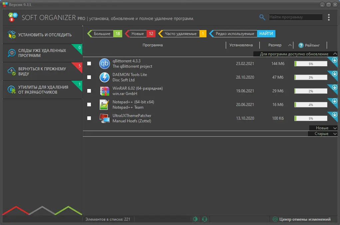340x225 pixels.
Task: Sort by Программа column header
Action: tap(153, 45)
